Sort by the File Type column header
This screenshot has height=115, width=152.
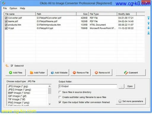click(x=103, y=14)
